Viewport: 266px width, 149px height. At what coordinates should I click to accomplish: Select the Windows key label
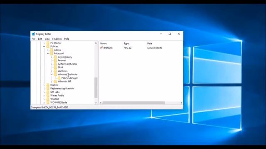pos(63,71)
